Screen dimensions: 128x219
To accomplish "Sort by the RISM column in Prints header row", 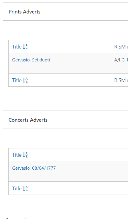I will point(121,47).
